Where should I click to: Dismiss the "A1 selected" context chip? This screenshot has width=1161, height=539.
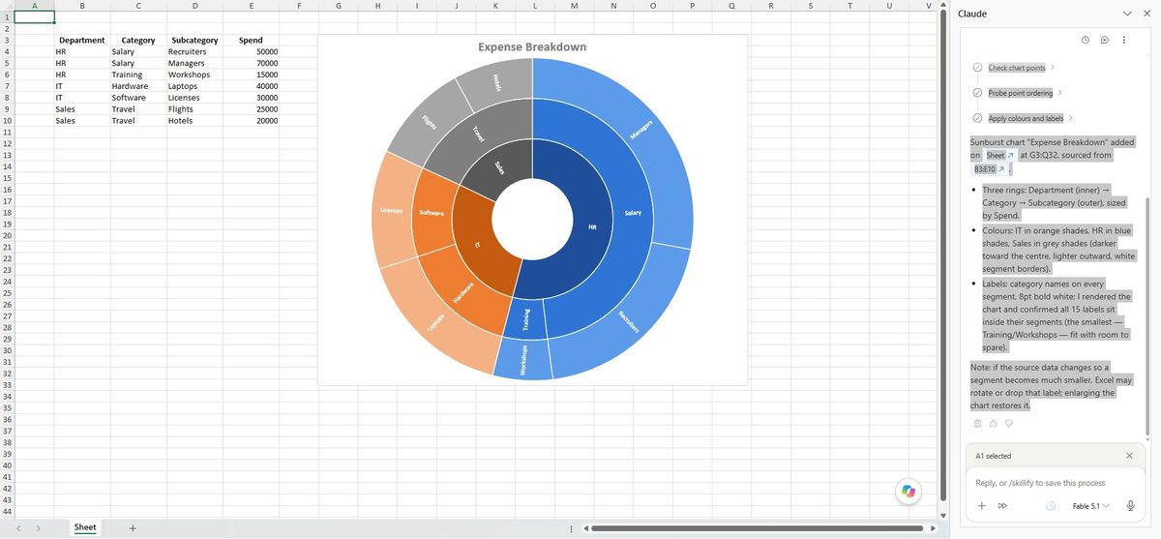[x=1129, y=455]
